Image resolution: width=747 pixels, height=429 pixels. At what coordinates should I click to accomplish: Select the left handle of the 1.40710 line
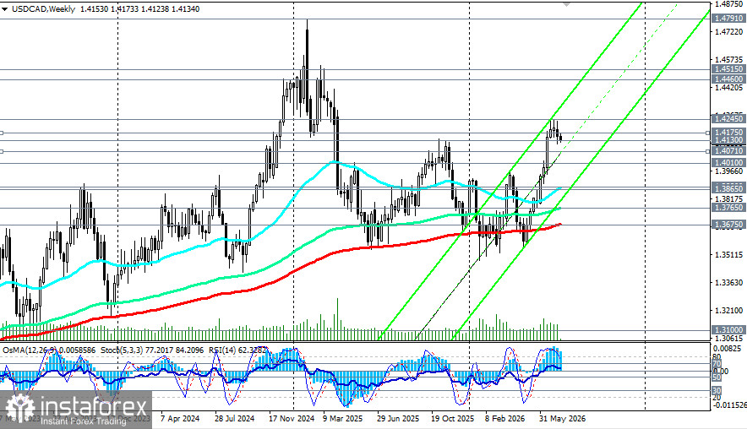click(x=2, y=151)
